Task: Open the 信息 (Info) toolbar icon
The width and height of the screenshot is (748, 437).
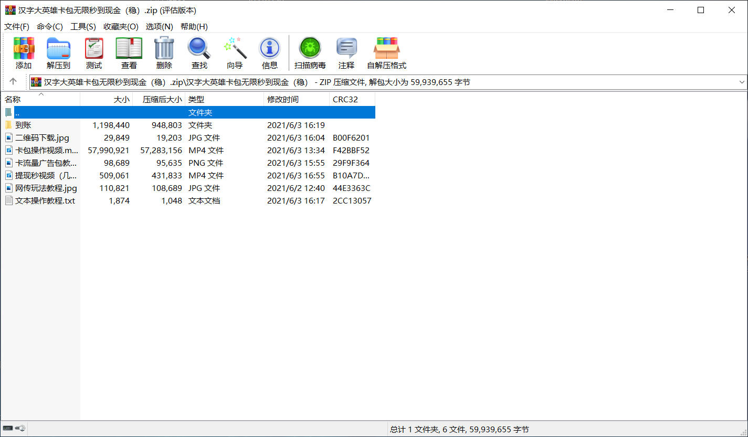Action: (x=270, y=49)
